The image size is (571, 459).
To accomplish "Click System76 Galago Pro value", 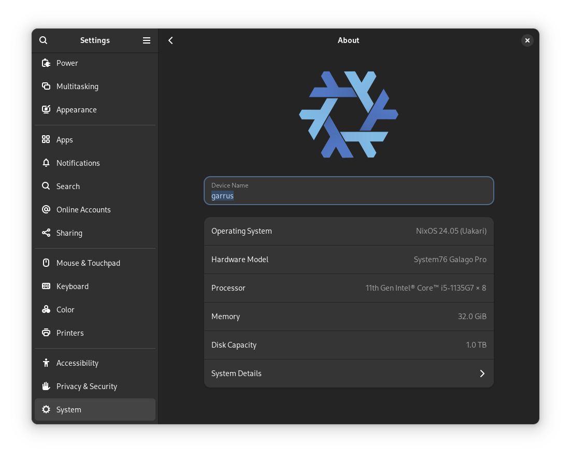I will pos(450,260).
